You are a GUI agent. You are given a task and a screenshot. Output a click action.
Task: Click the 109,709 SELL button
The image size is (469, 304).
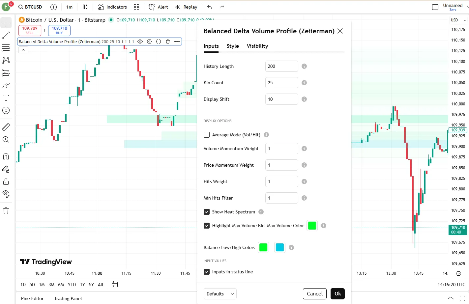tap(30, 31)
